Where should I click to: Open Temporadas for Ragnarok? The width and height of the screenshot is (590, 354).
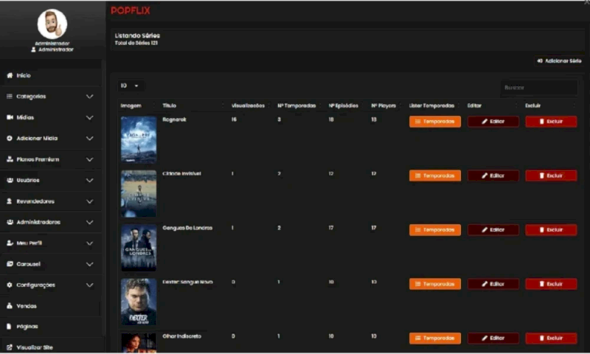pos(435,122)
